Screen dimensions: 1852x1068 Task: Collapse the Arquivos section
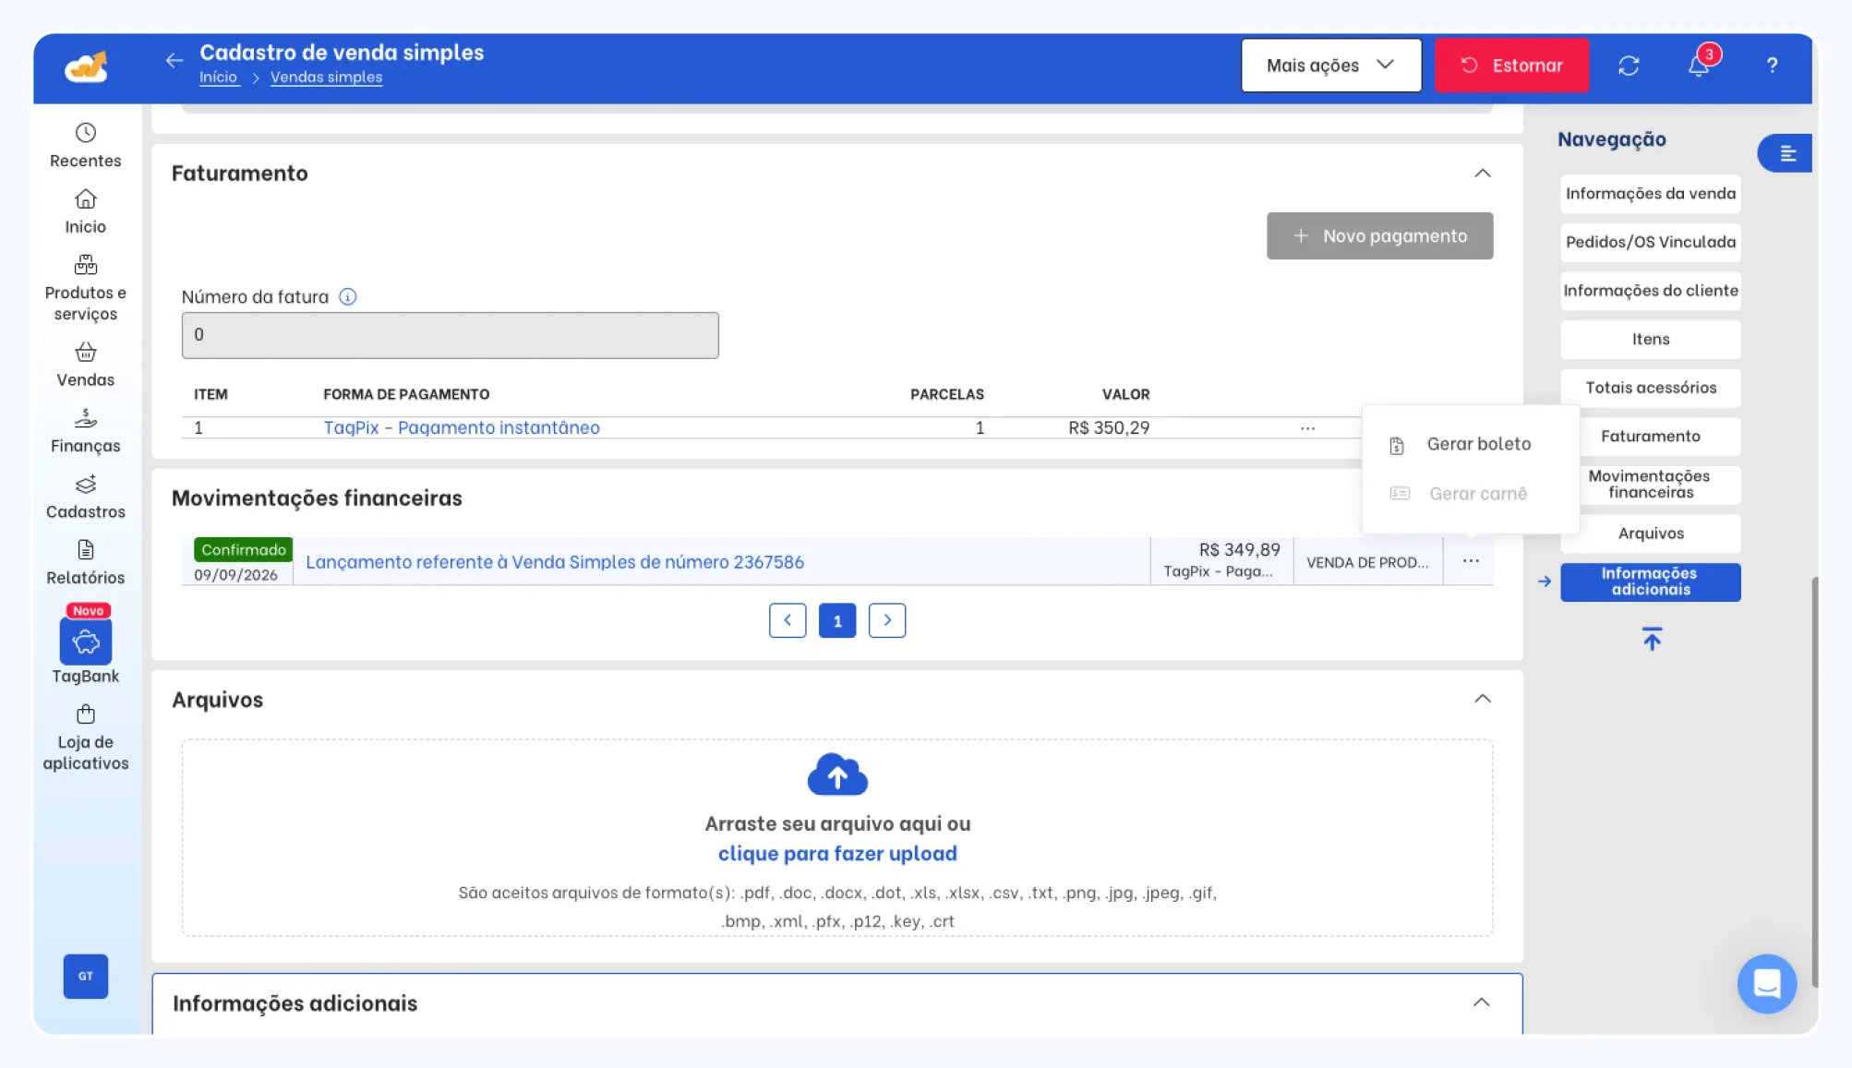click(x=1482, y=698)
